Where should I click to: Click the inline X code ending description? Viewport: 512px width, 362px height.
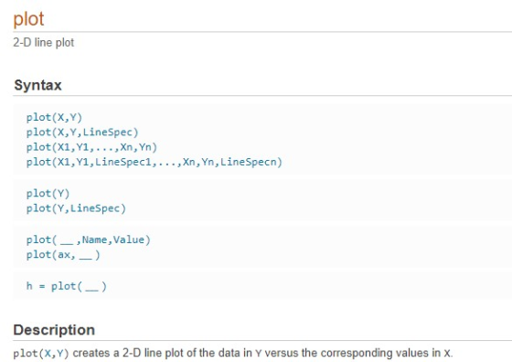pyautogui.click(x=447, y=354)
